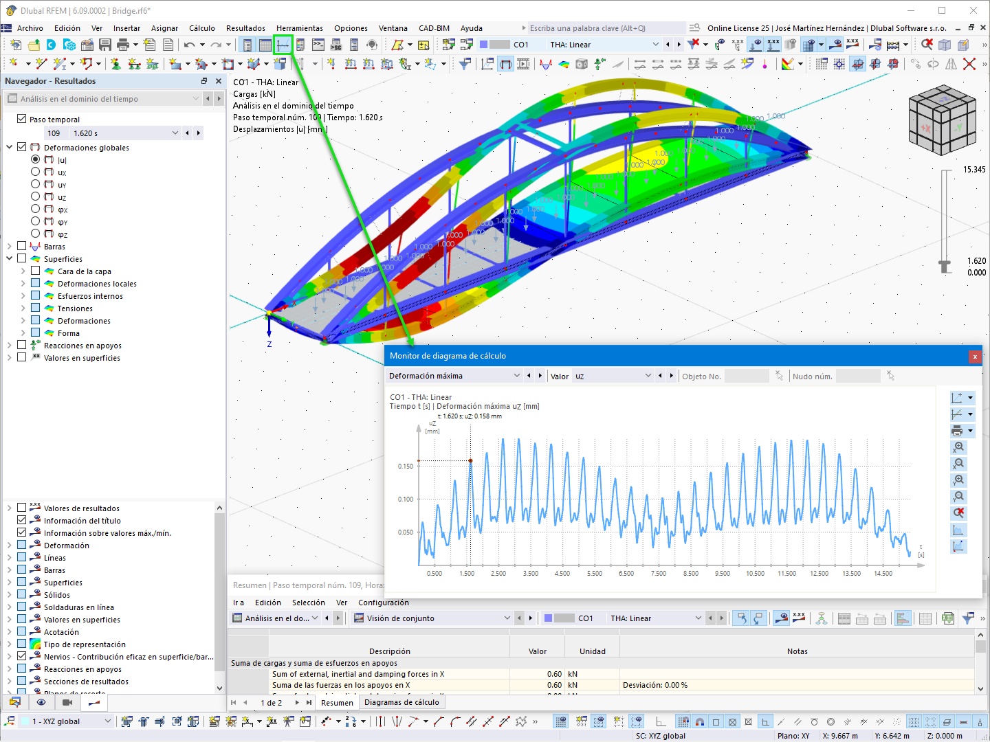
Task: Open the camera views navigator tab icon
Action: (67, 702)
